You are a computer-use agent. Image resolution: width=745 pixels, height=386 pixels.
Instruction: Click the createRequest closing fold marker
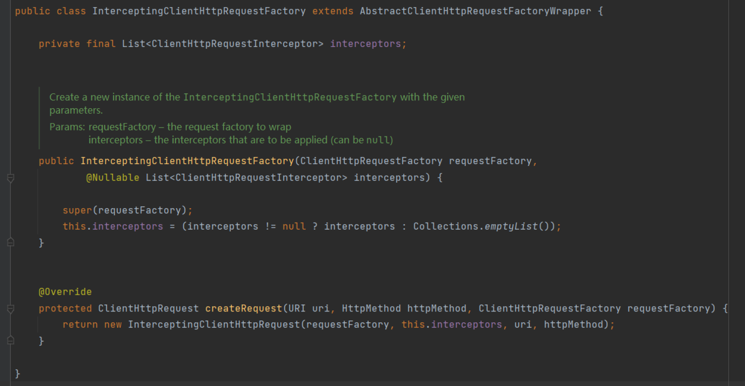[10, 341]
